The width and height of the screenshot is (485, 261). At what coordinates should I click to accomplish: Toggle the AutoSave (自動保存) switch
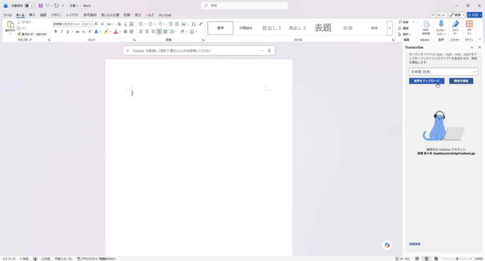30,6
